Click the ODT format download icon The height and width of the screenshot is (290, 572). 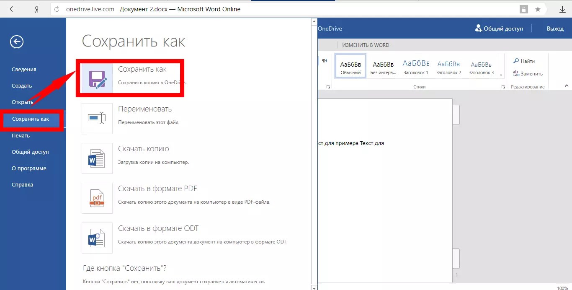97,238
